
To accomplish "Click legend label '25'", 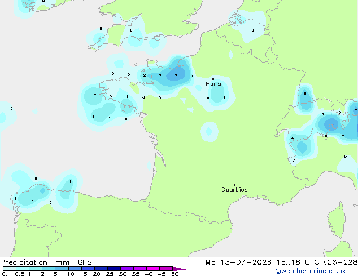I will [110, 274].
